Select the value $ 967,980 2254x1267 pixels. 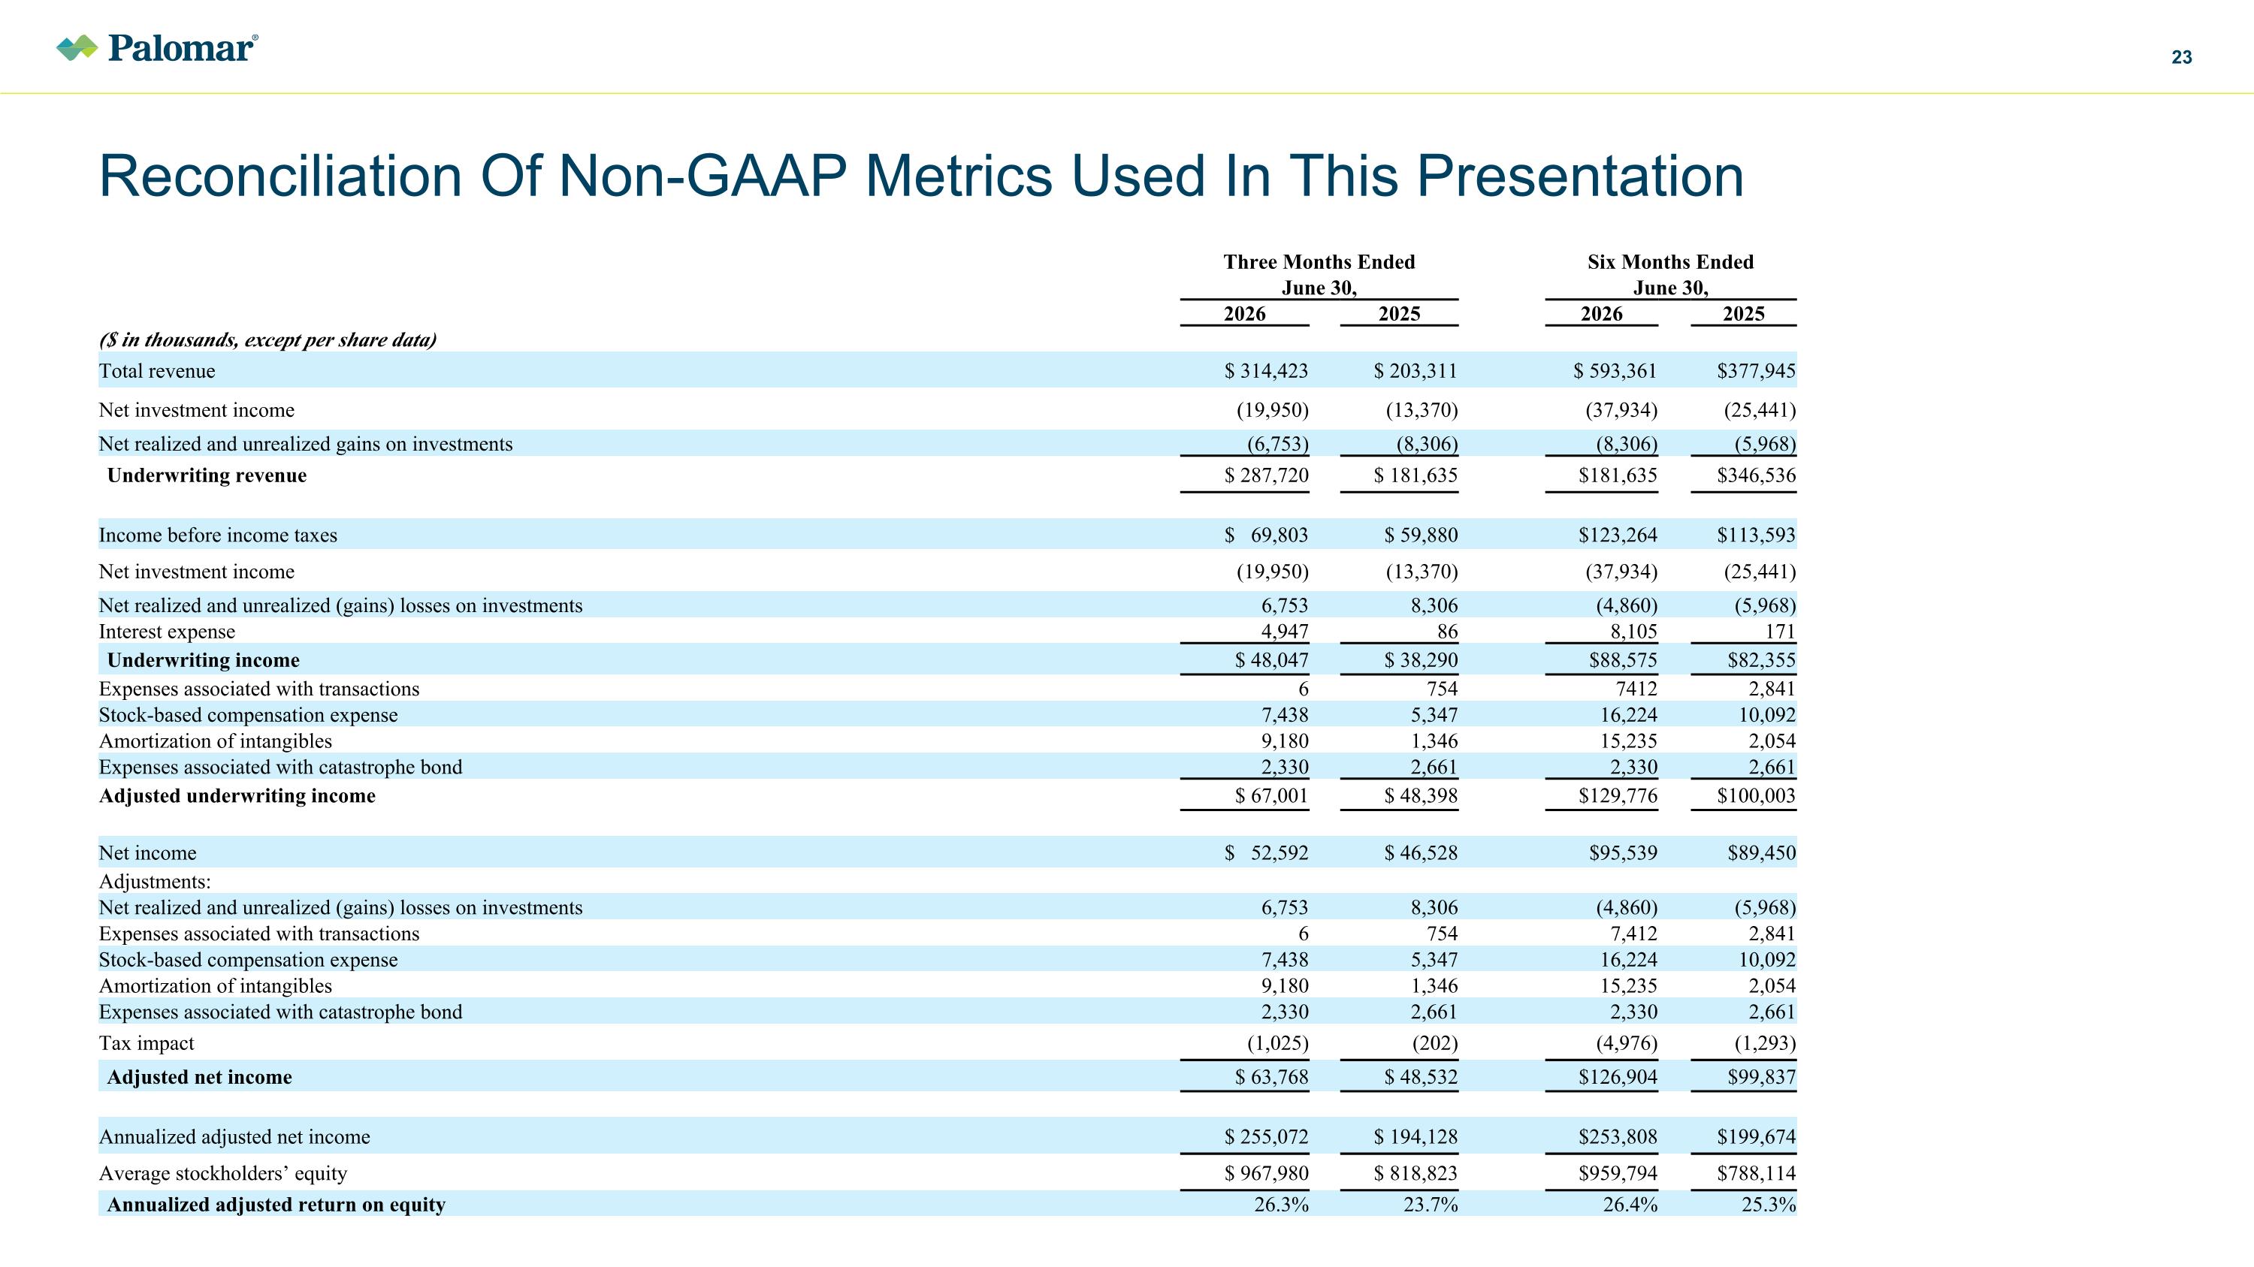[1266, 1173]
